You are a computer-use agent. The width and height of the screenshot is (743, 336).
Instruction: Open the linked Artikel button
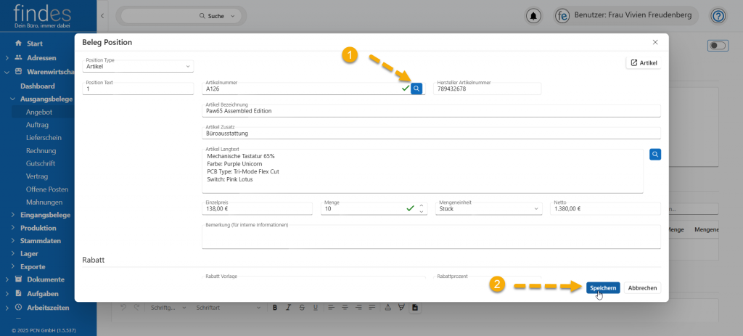point(643,63)
